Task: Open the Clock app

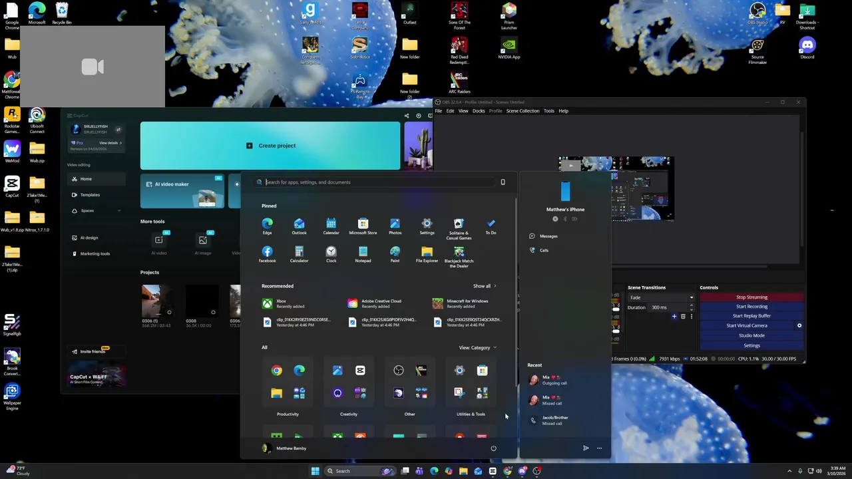Action: point(331,254)
